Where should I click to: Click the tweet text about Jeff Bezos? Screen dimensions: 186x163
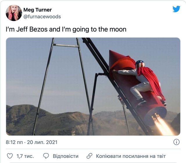tap(66, 29)
